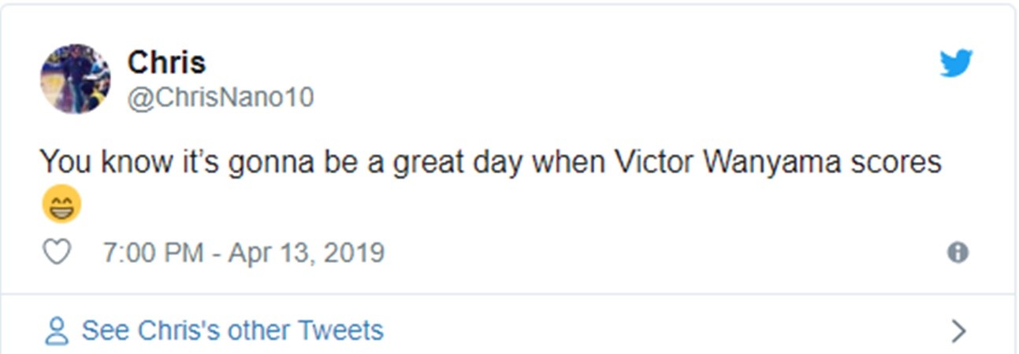Open the @ChrisNano10 handle
Image resolution: width=1019 pixels, height=354 pixels.
(x=220, y=98)
